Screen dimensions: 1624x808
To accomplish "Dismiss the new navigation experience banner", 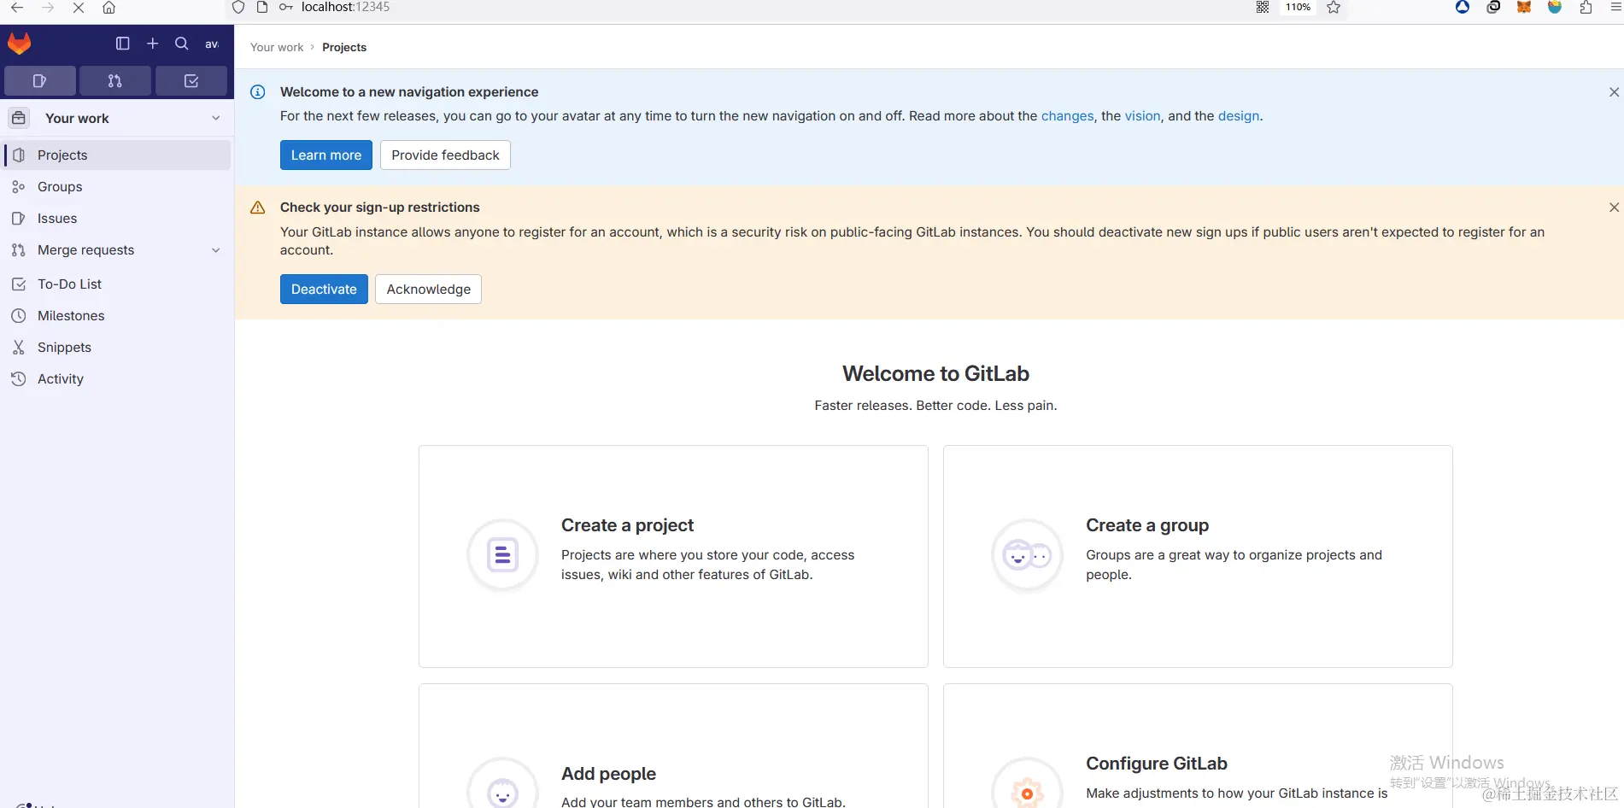I will pos(1614,92).
